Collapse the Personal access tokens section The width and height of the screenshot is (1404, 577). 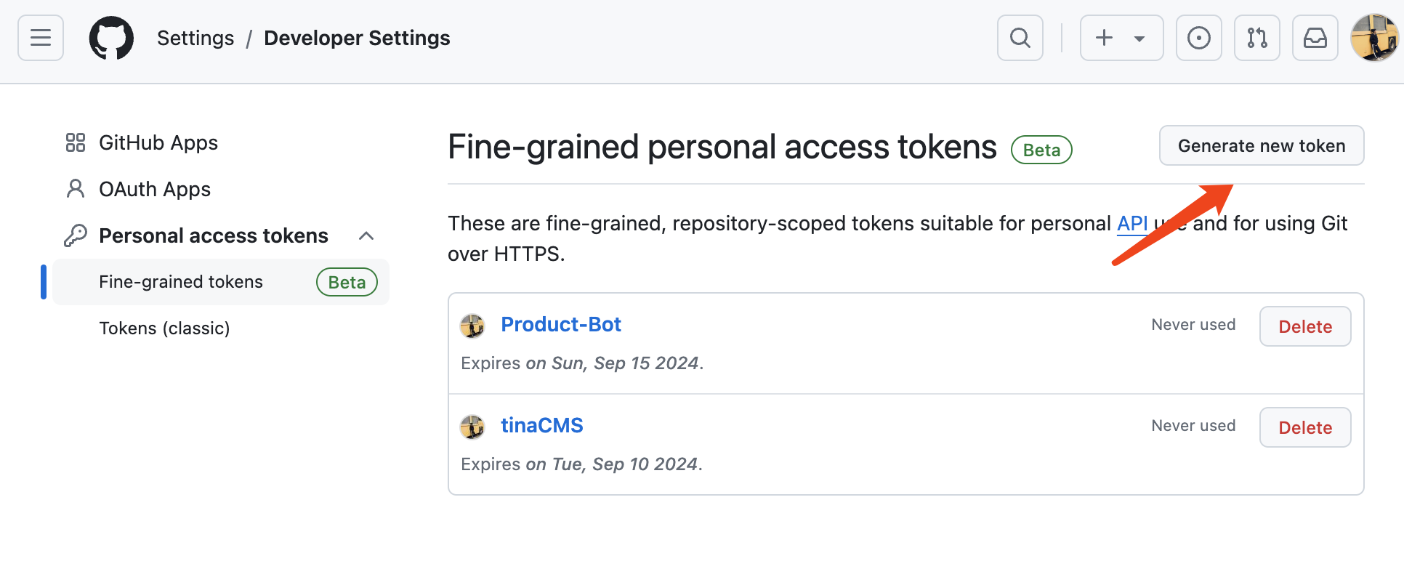(366, 235)
